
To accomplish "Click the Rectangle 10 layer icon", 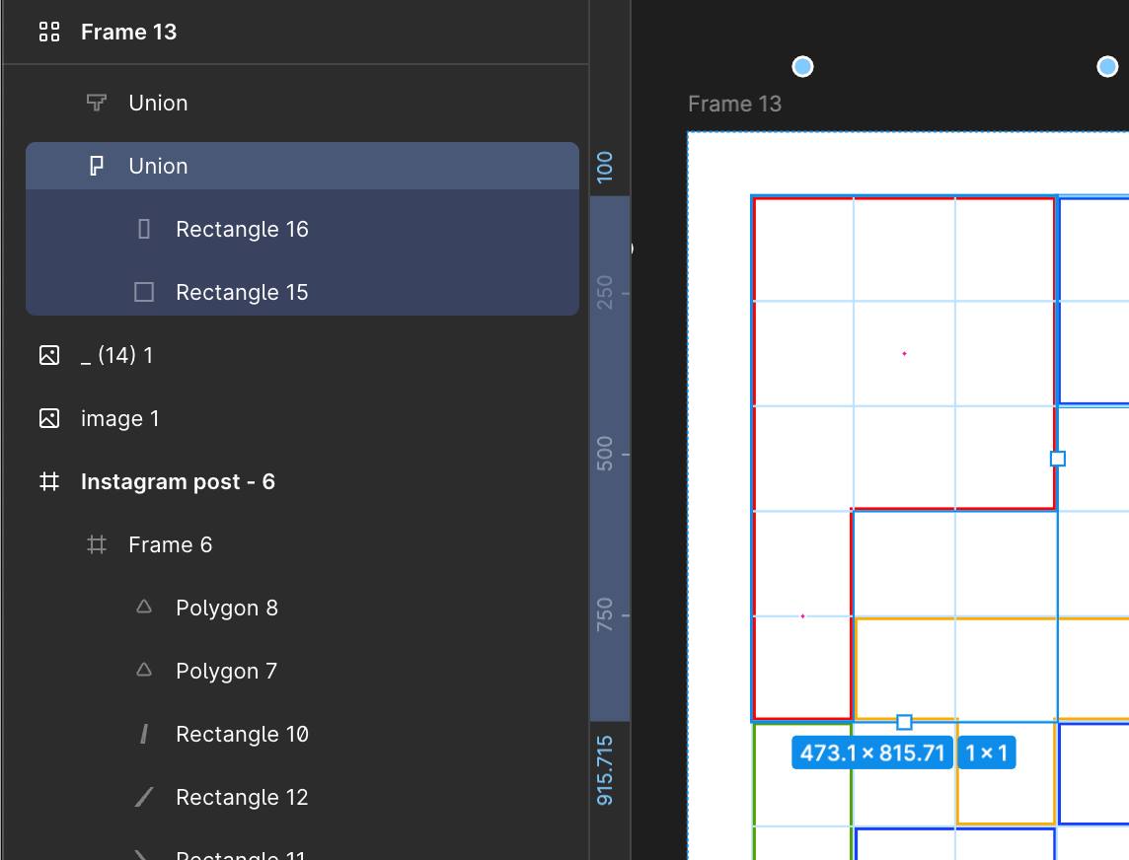I will coord(144,734).
